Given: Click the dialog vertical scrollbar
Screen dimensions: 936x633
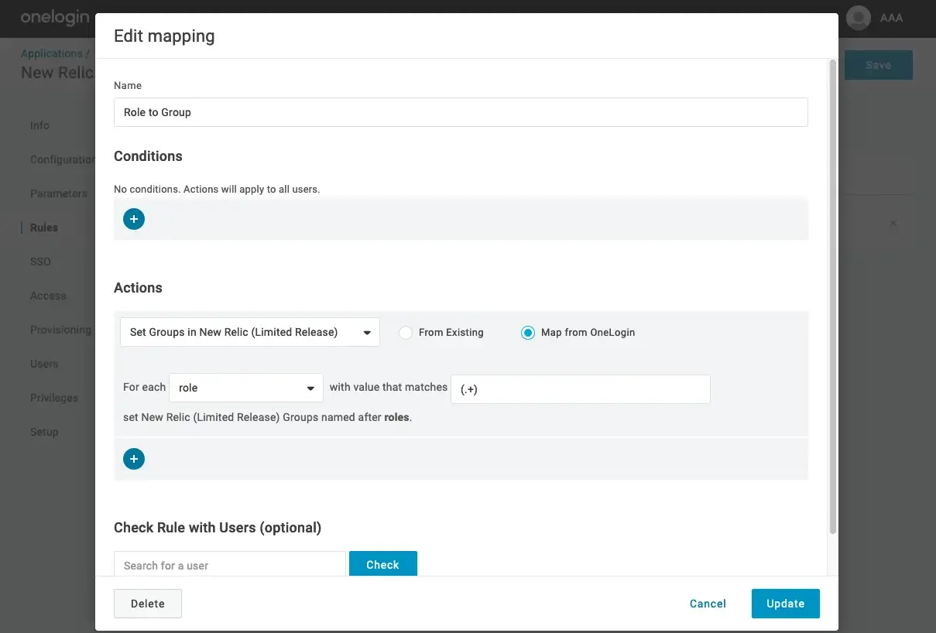Looking at the screenshot, I should [x=832, y=294].
